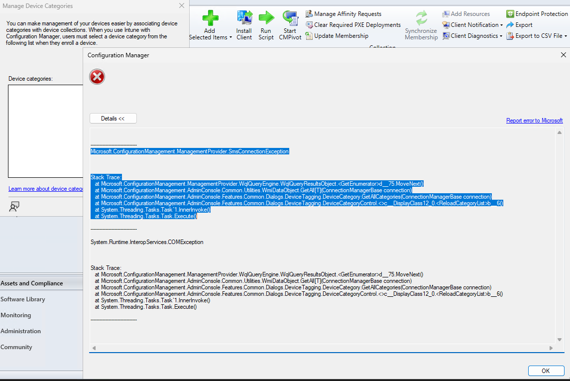Expand the Client Diagnostics dropdown arrow

tap(501, 36)
